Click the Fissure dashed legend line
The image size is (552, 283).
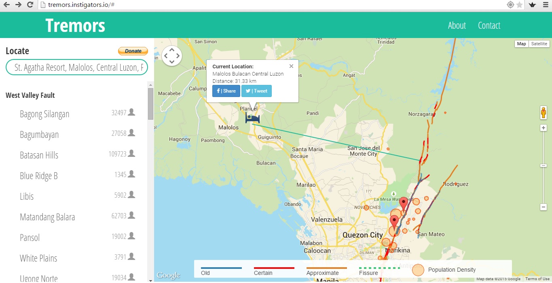[379, 268]
